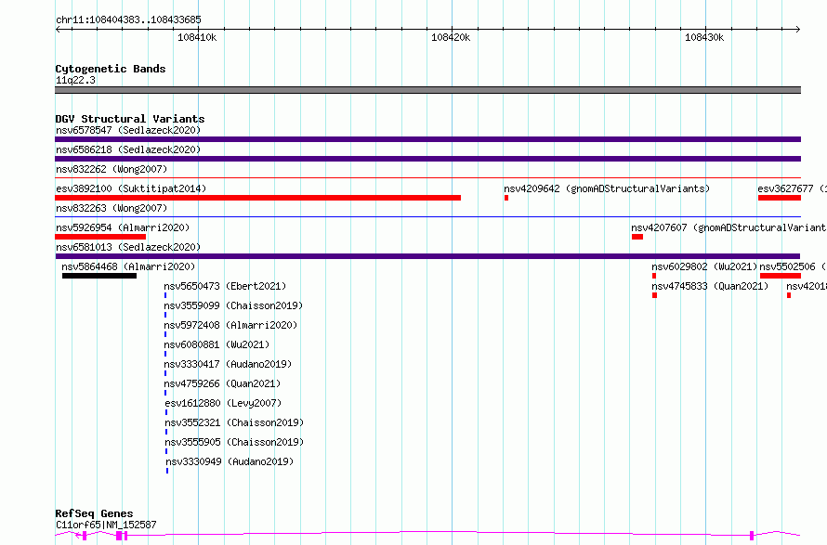Click nsv6080881 (Wu2021) variant label
827x545 pixels.
(217, 344)
